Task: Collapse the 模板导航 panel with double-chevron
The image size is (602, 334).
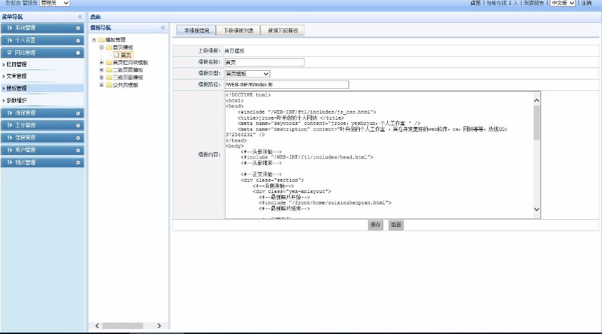Action: [x=163, y=27]
